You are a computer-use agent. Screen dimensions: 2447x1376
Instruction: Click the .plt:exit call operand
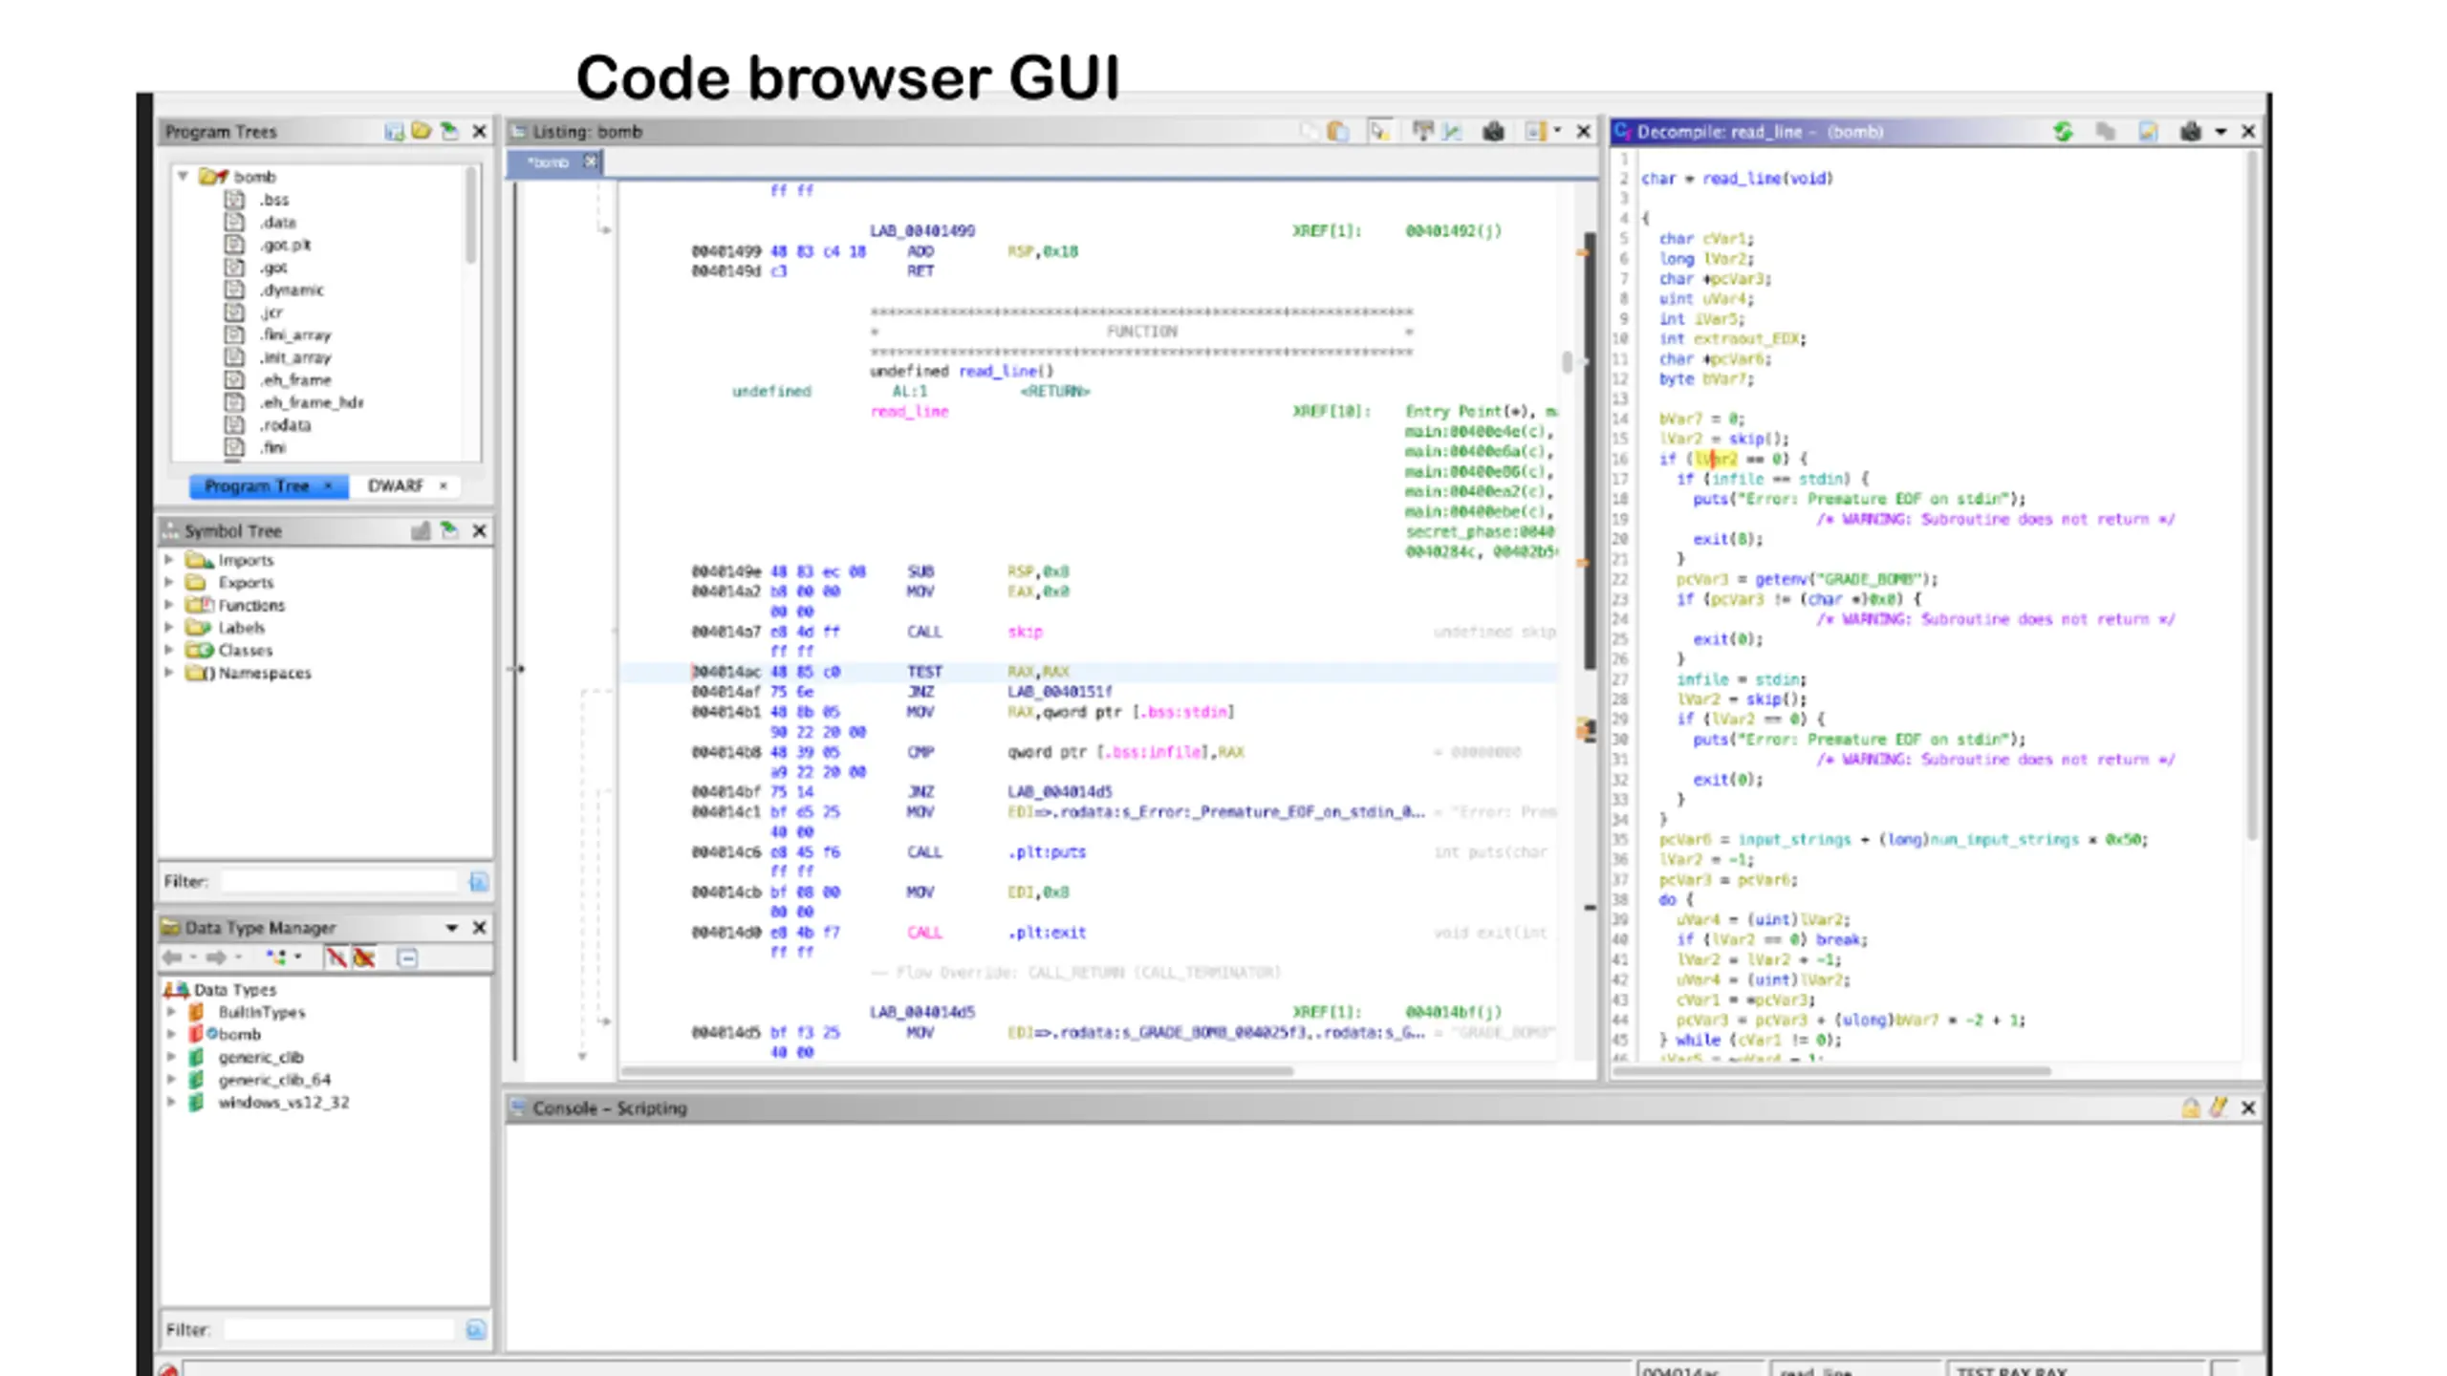point(1047,932)
